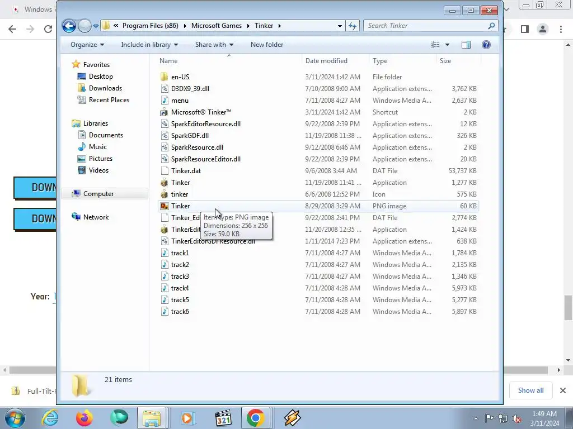573x429 pixels.
Task: Open the Music library
Action: tap(98, 147)
